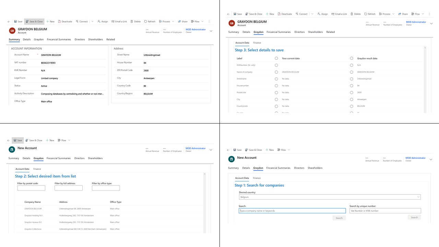The height and width of the screenshot is (247, 439).
Task: Click Refresh in the Step 3 window toolbar
Action: (370, 14)
